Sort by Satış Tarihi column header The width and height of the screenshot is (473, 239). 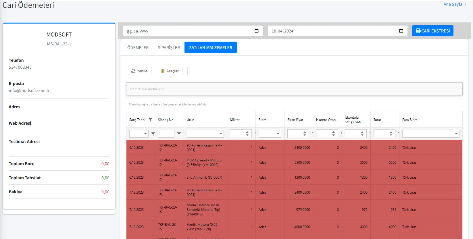click(137, 120)
